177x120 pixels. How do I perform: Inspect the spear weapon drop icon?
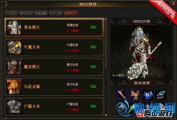click(x=122, y=95)
